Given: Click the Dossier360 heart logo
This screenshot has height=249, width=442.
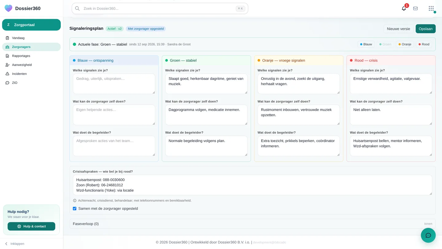Looking at the screenshot, I should point(9,8).
